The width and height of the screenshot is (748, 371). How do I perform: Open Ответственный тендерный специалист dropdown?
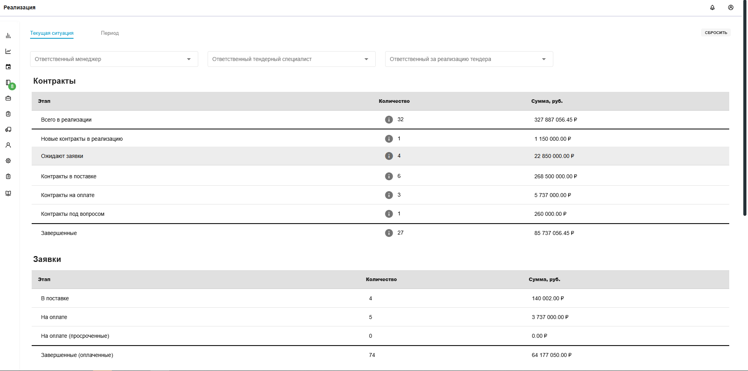coord(292,59)
